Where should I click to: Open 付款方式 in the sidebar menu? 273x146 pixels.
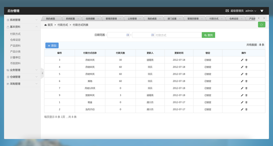(15, 34)
